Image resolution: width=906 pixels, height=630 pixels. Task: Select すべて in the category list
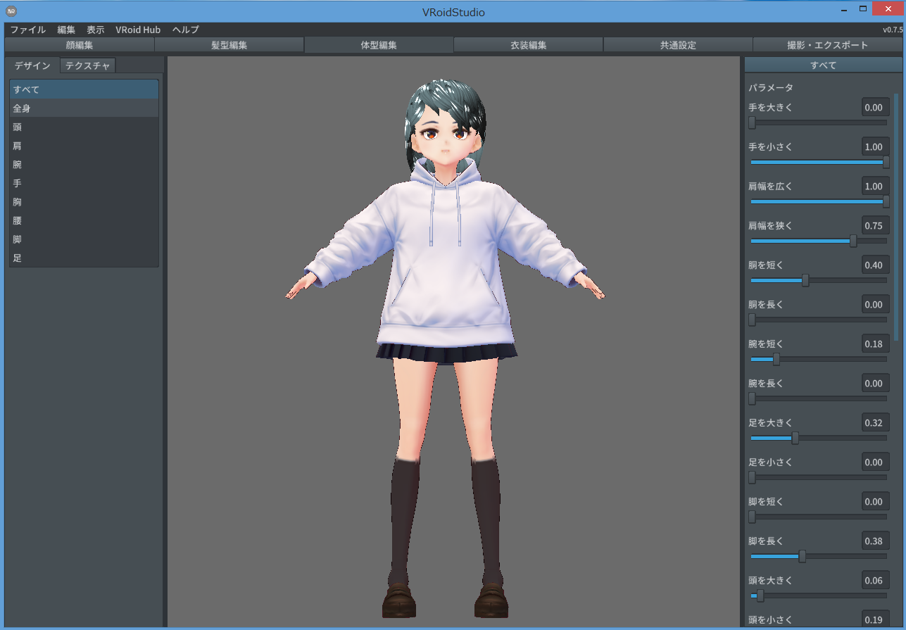[84, 89]
